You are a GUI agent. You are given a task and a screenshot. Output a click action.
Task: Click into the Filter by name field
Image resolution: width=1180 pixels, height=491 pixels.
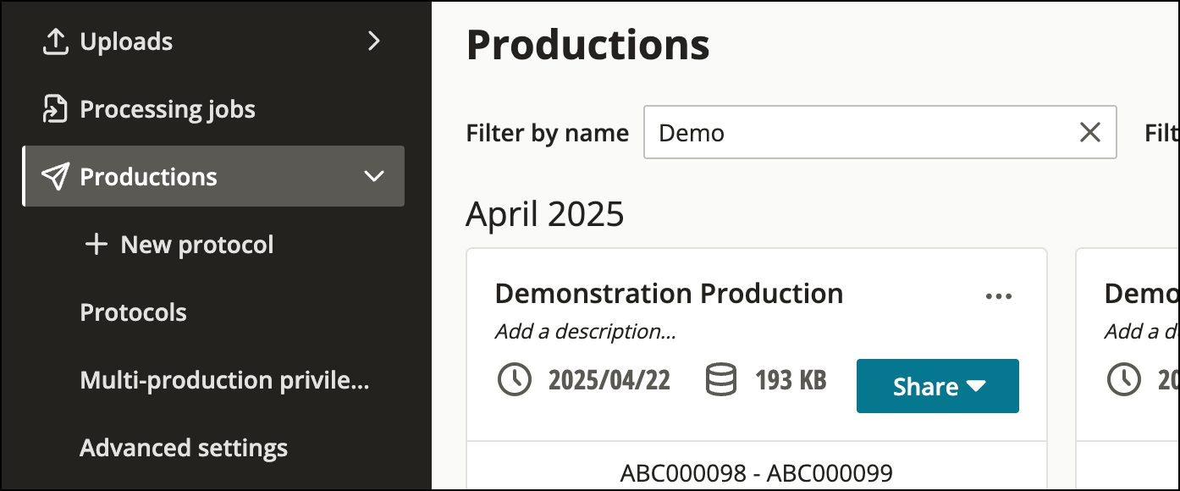tap(880, 132)
